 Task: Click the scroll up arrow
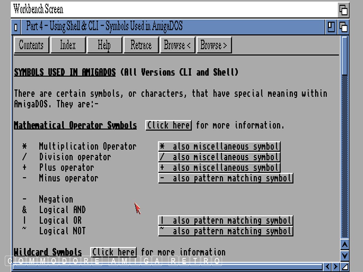pyautogui.click(x=344, y=245)
